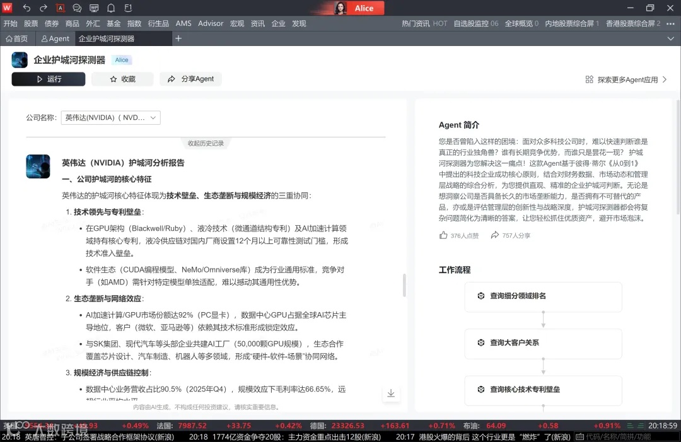Switch to the 首页 home tab

17,38
